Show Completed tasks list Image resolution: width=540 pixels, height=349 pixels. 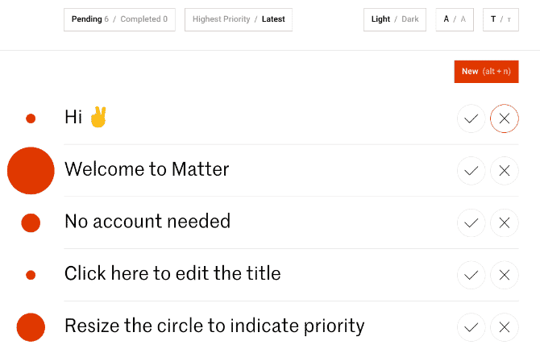click(144, 19)
